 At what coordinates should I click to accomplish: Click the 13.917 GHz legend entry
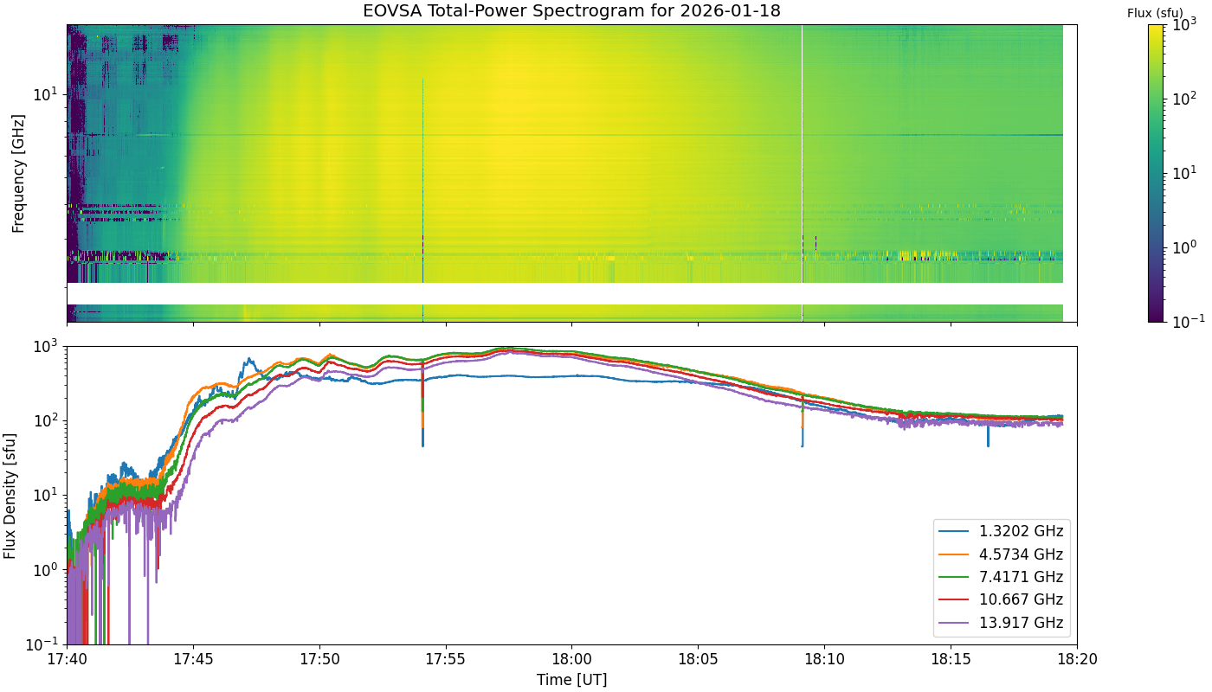tap(1002, 623)
